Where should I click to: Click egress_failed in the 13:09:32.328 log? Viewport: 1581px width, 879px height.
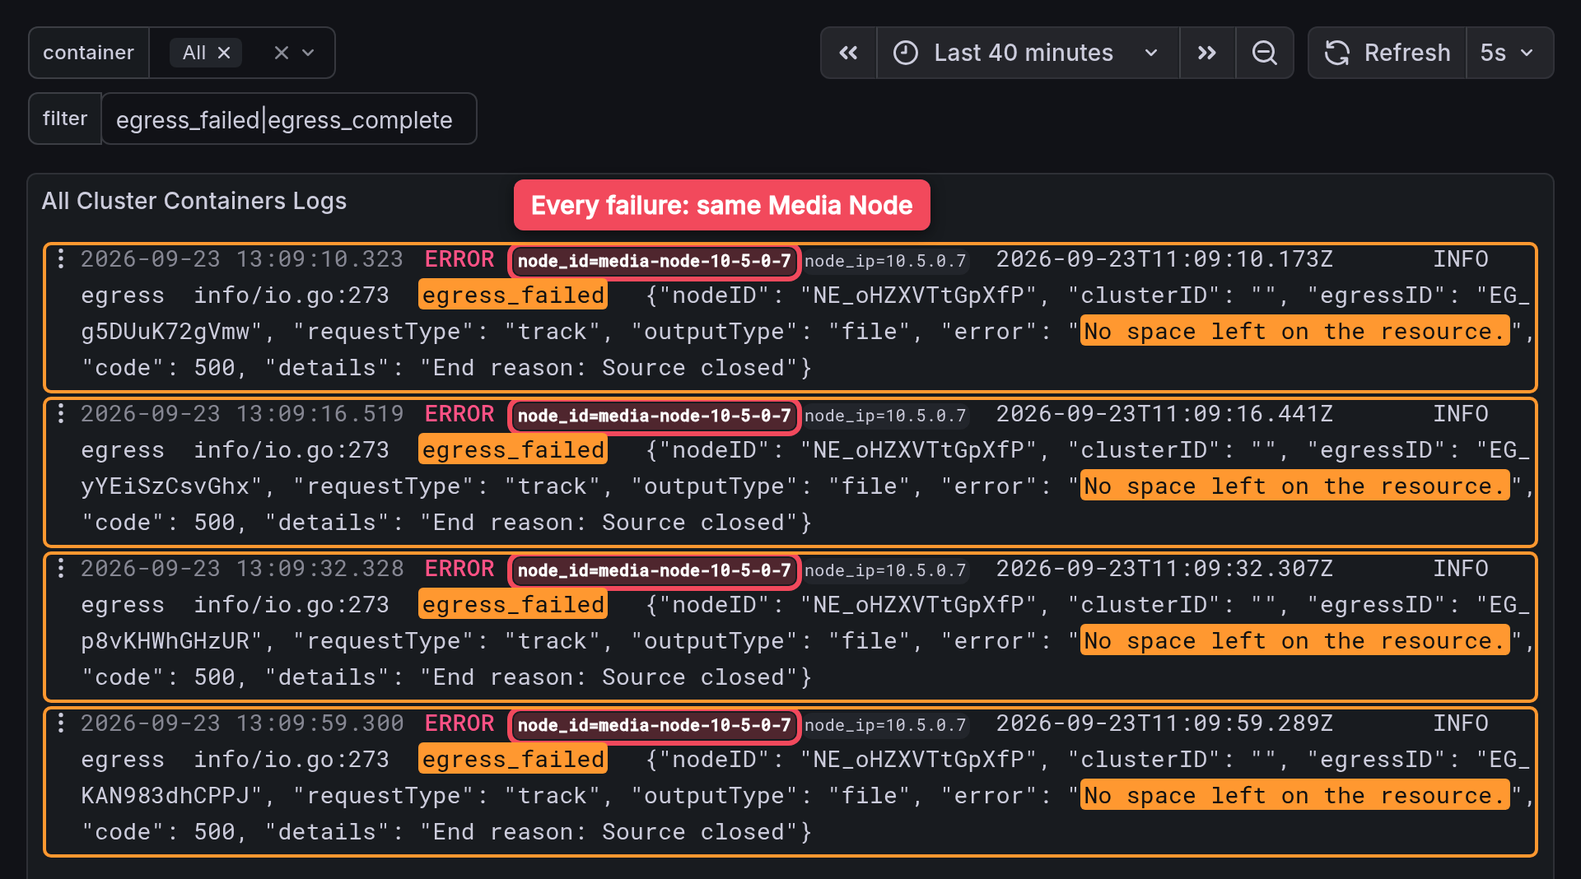tap(513, 605)
